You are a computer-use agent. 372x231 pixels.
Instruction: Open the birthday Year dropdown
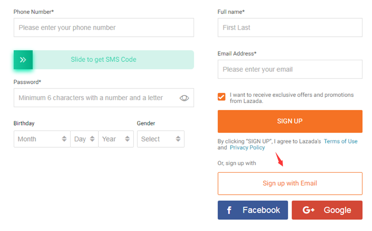pos(115,139)
